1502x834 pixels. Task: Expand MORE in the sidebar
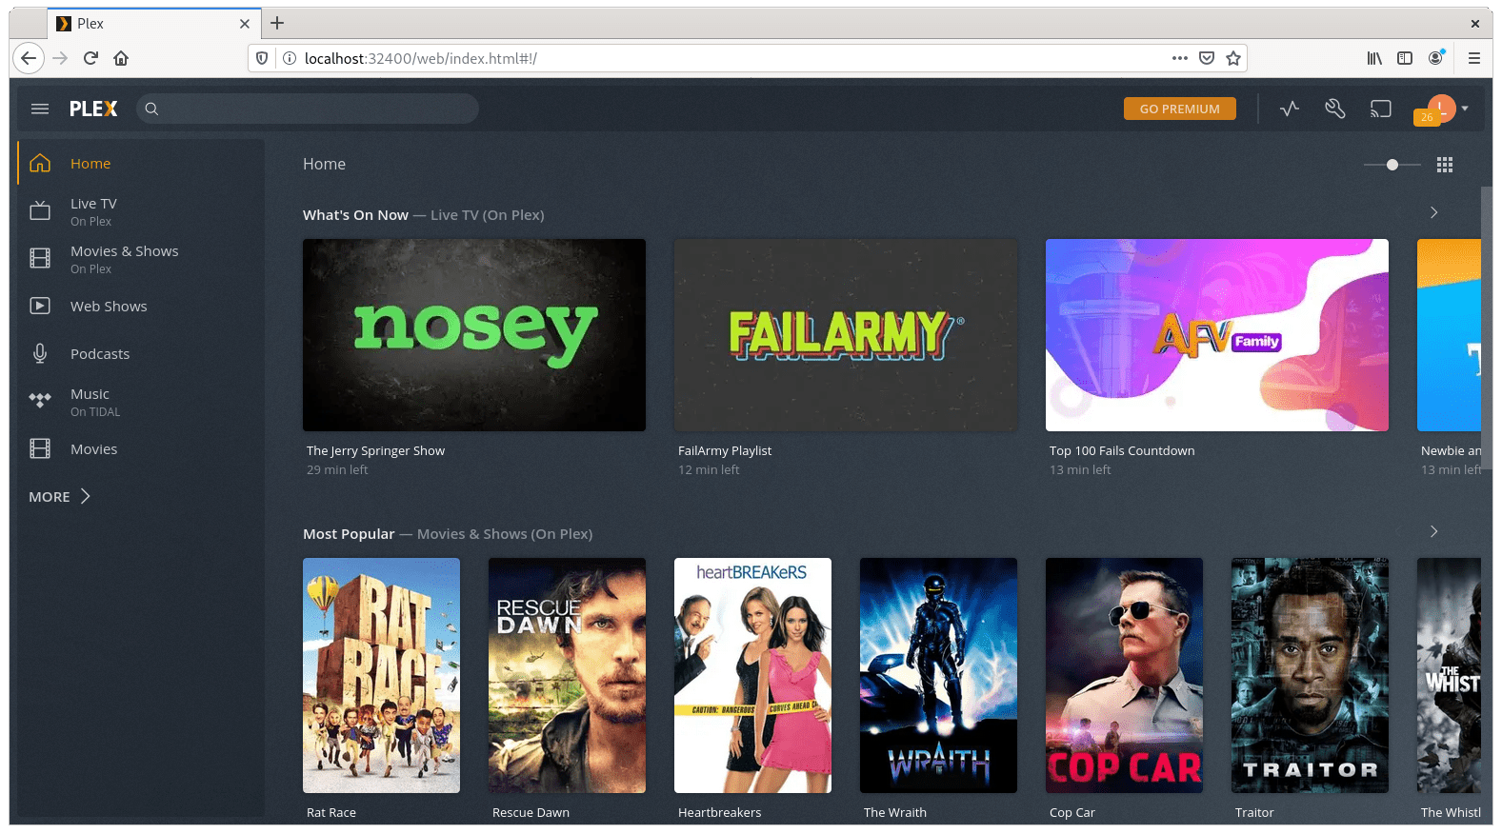[x=59, y=496]
